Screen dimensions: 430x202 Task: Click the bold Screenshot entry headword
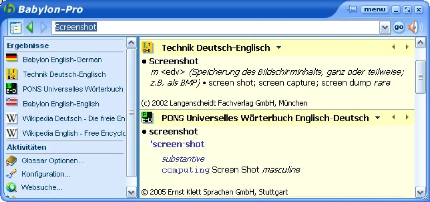(174, 61)
